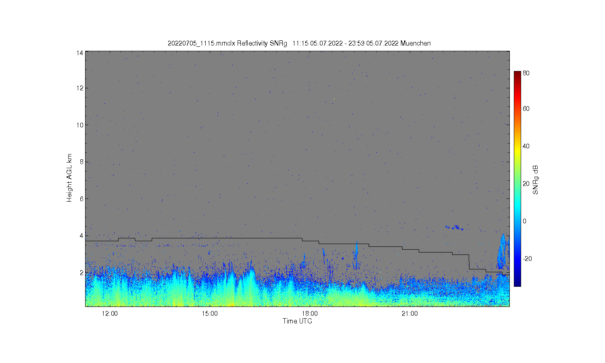The width and height of the screenshot is (605, 363).
Task: Click the colorbar value -20
Action: coord(528,259)
